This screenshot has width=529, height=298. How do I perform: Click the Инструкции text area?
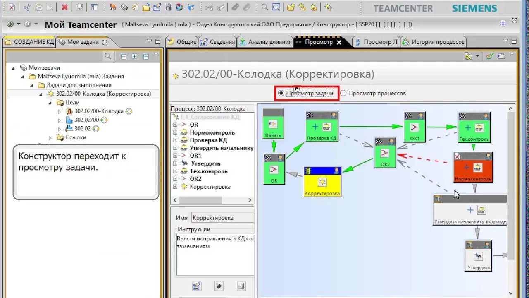(215, 254)
